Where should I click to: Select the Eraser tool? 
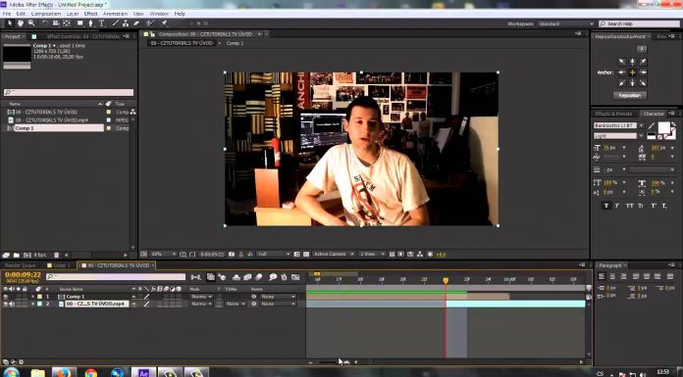tap(135, 24)
